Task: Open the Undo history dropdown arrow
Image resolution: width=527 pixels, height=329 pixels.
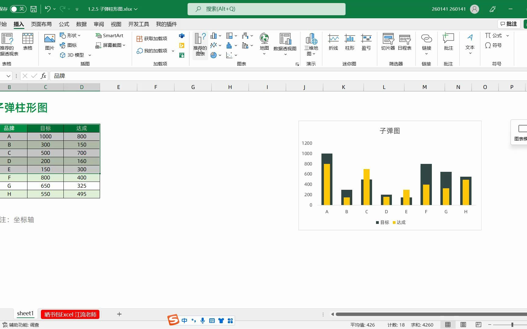Action: pos(54,9)
